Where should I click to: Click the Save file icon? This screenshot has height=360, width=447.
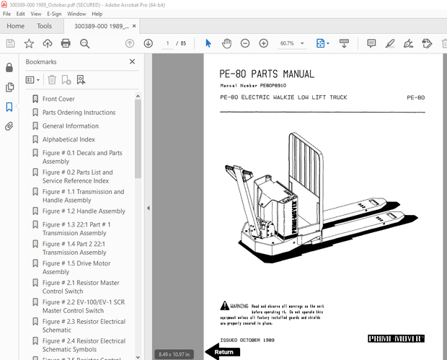[x=11, y=43]
